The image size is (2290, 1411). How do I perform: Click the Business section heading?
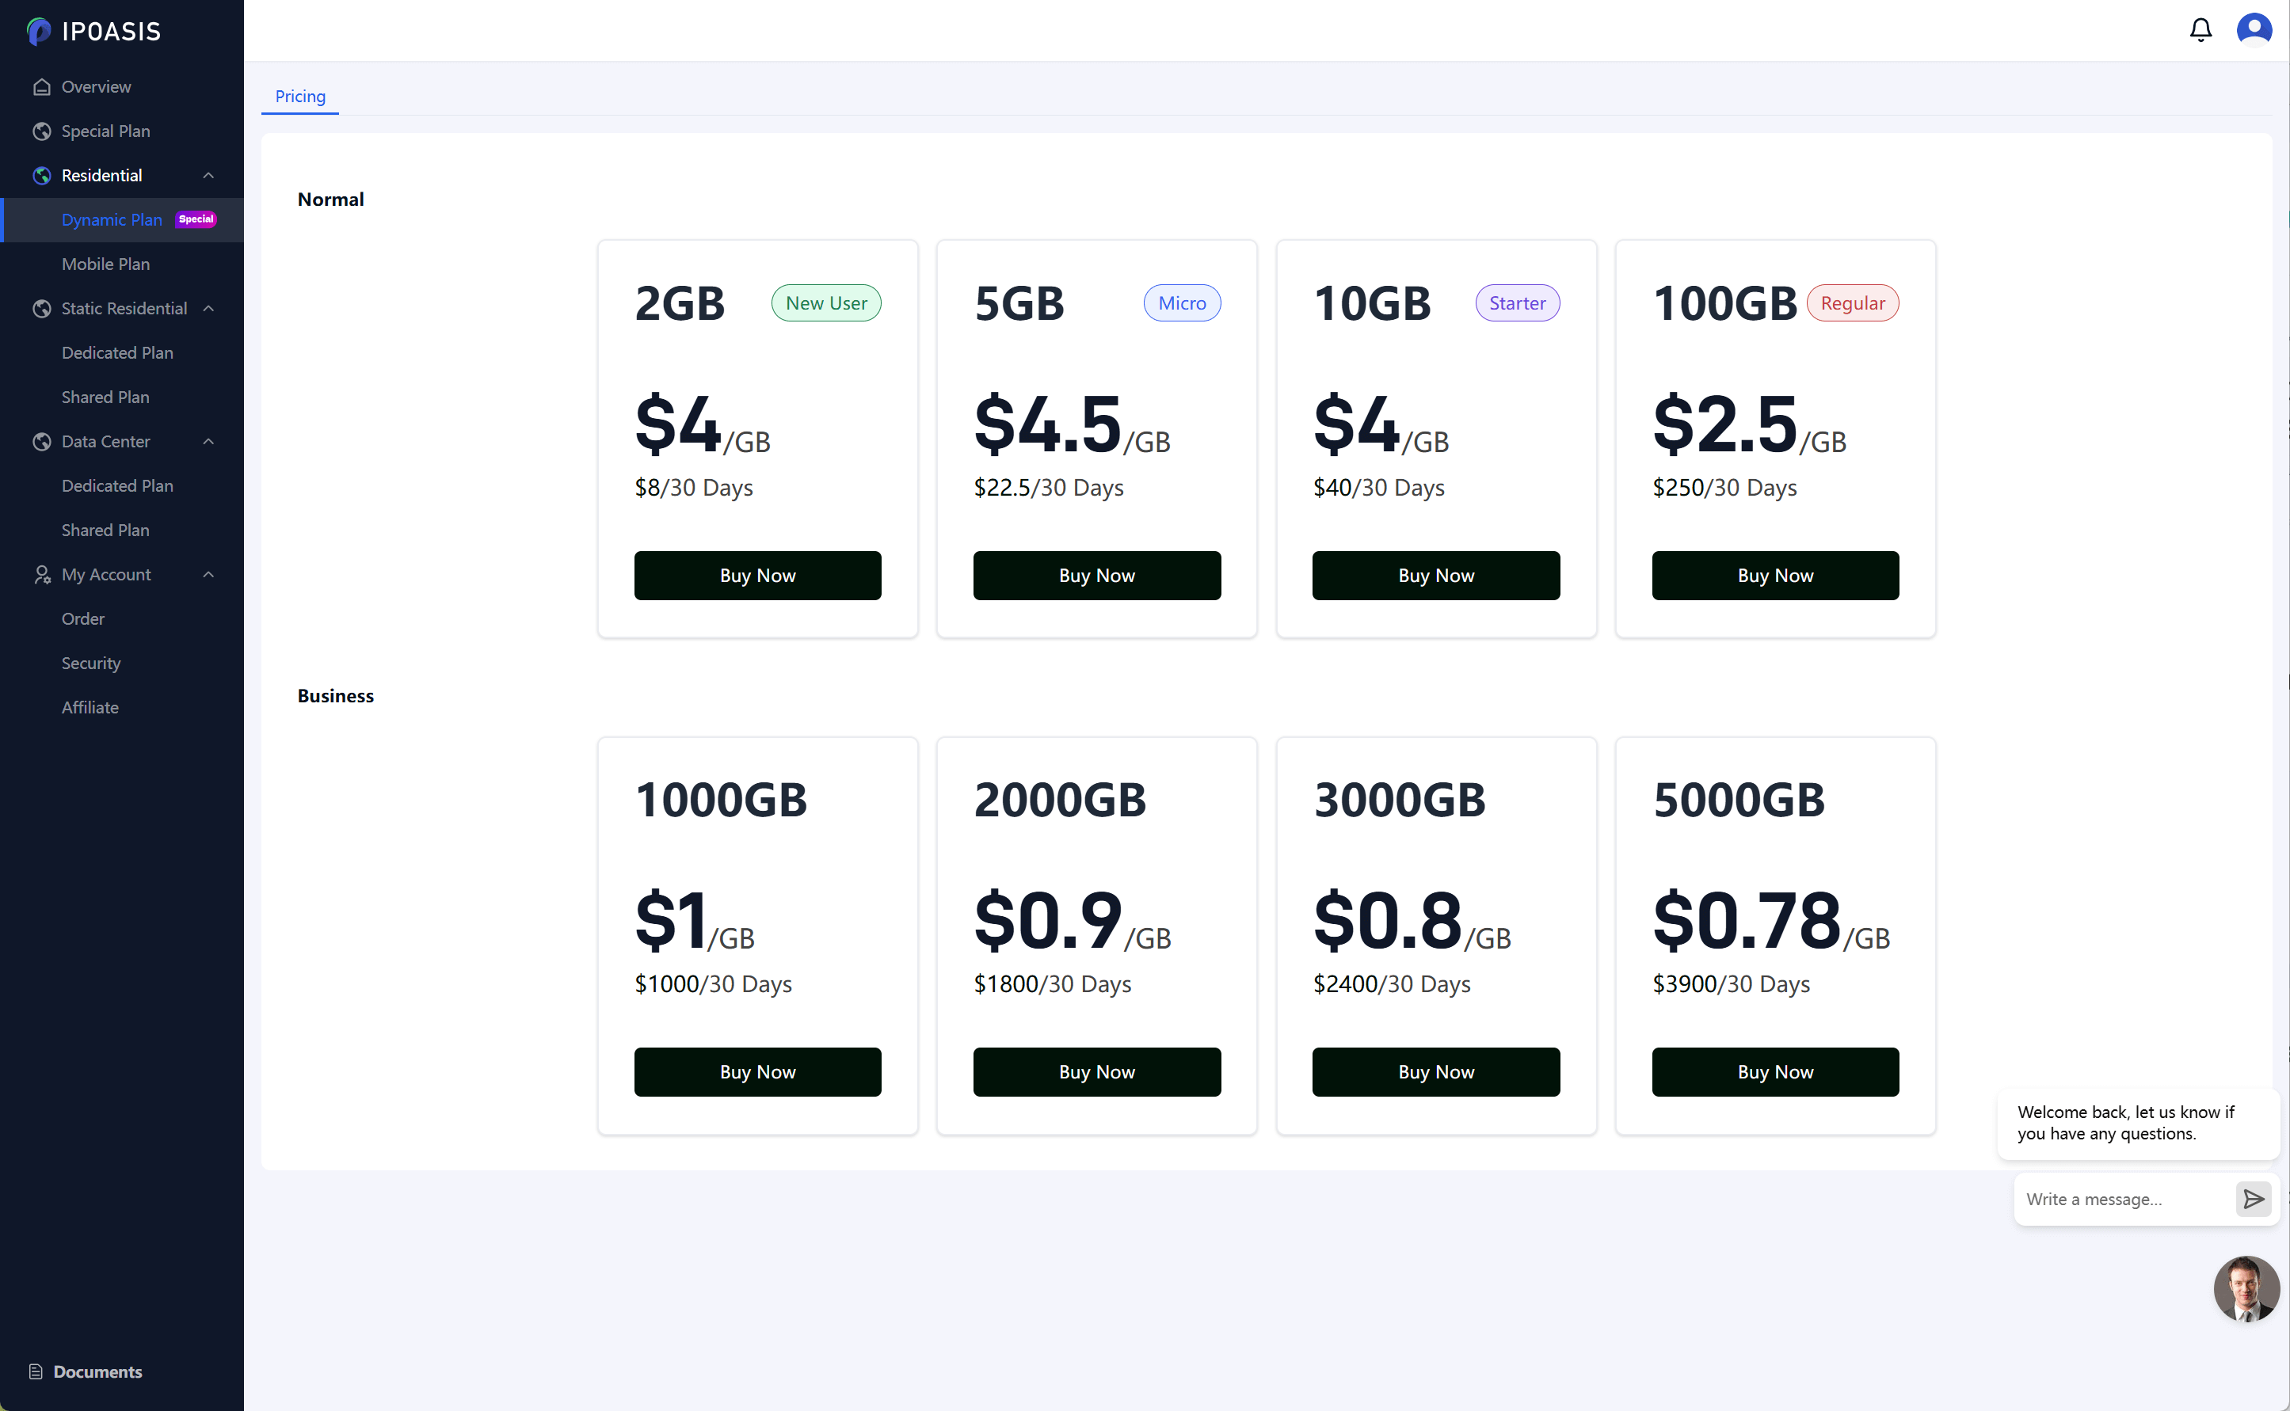335,696
